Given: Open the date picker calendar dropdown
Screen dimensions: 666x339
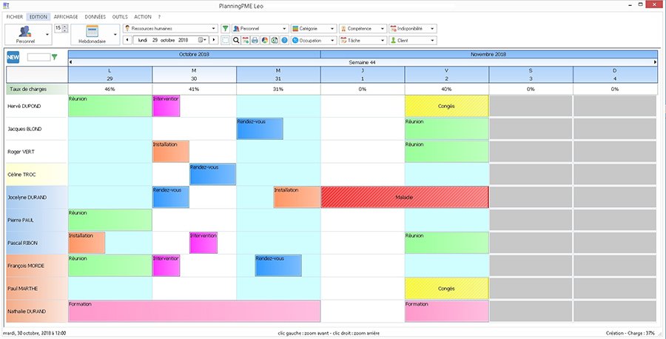Looking at the screenshot, I should point(202,40).
